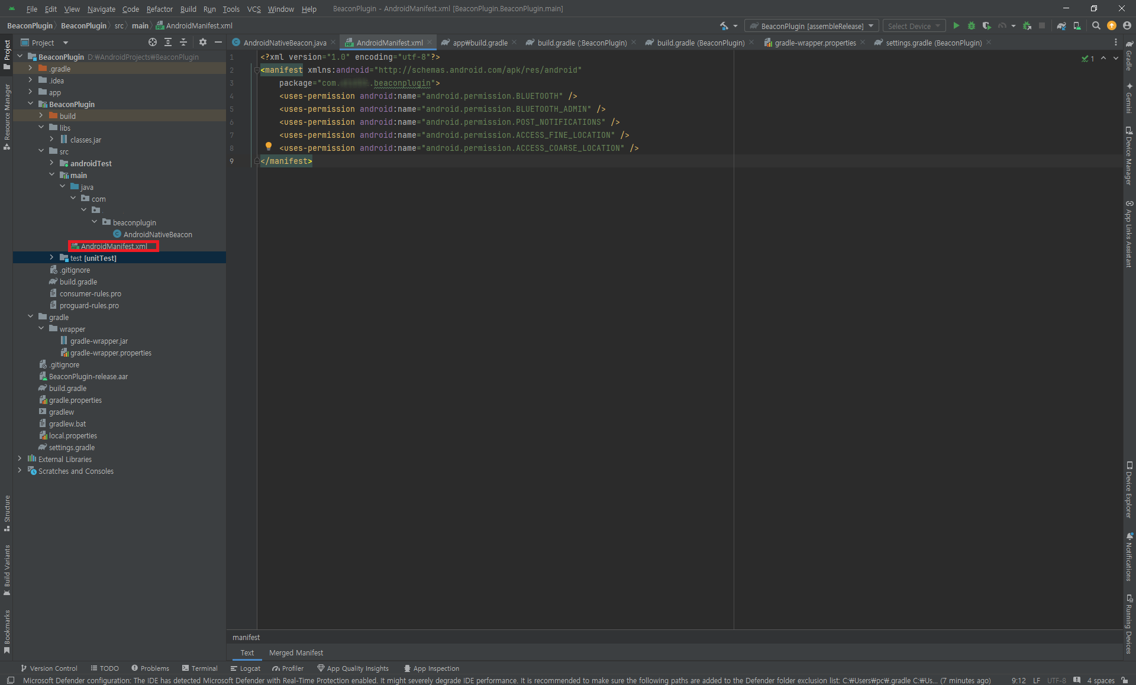Open BeaconPlugin assembleRelease run configuration dropdown
The width and height of the screenshot is (1136, 685).
point(812,26)
